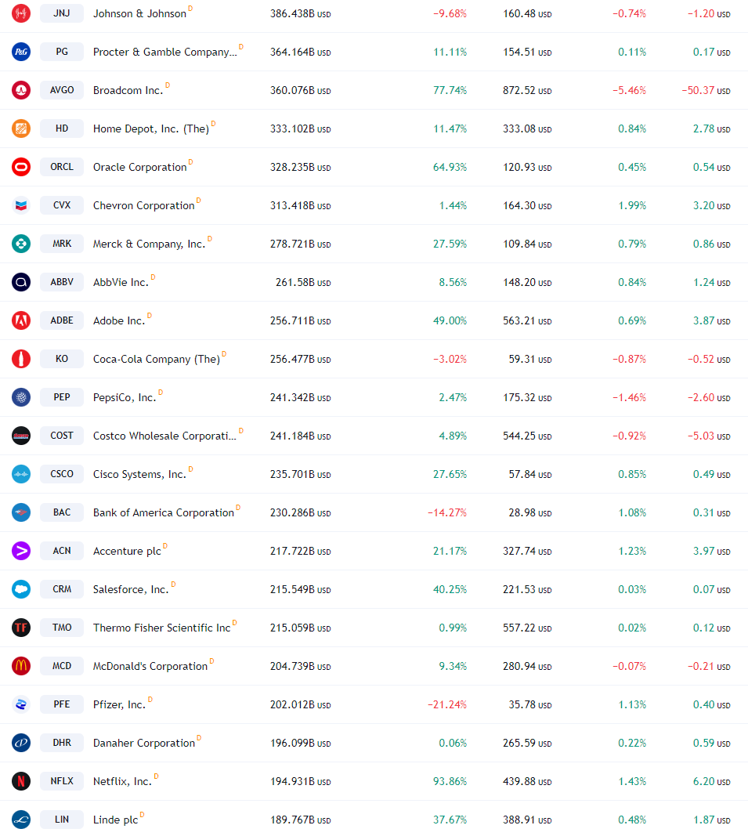Click the Merck logo icon
Viewport: 748px width, 836px height.
pos(21,244)
